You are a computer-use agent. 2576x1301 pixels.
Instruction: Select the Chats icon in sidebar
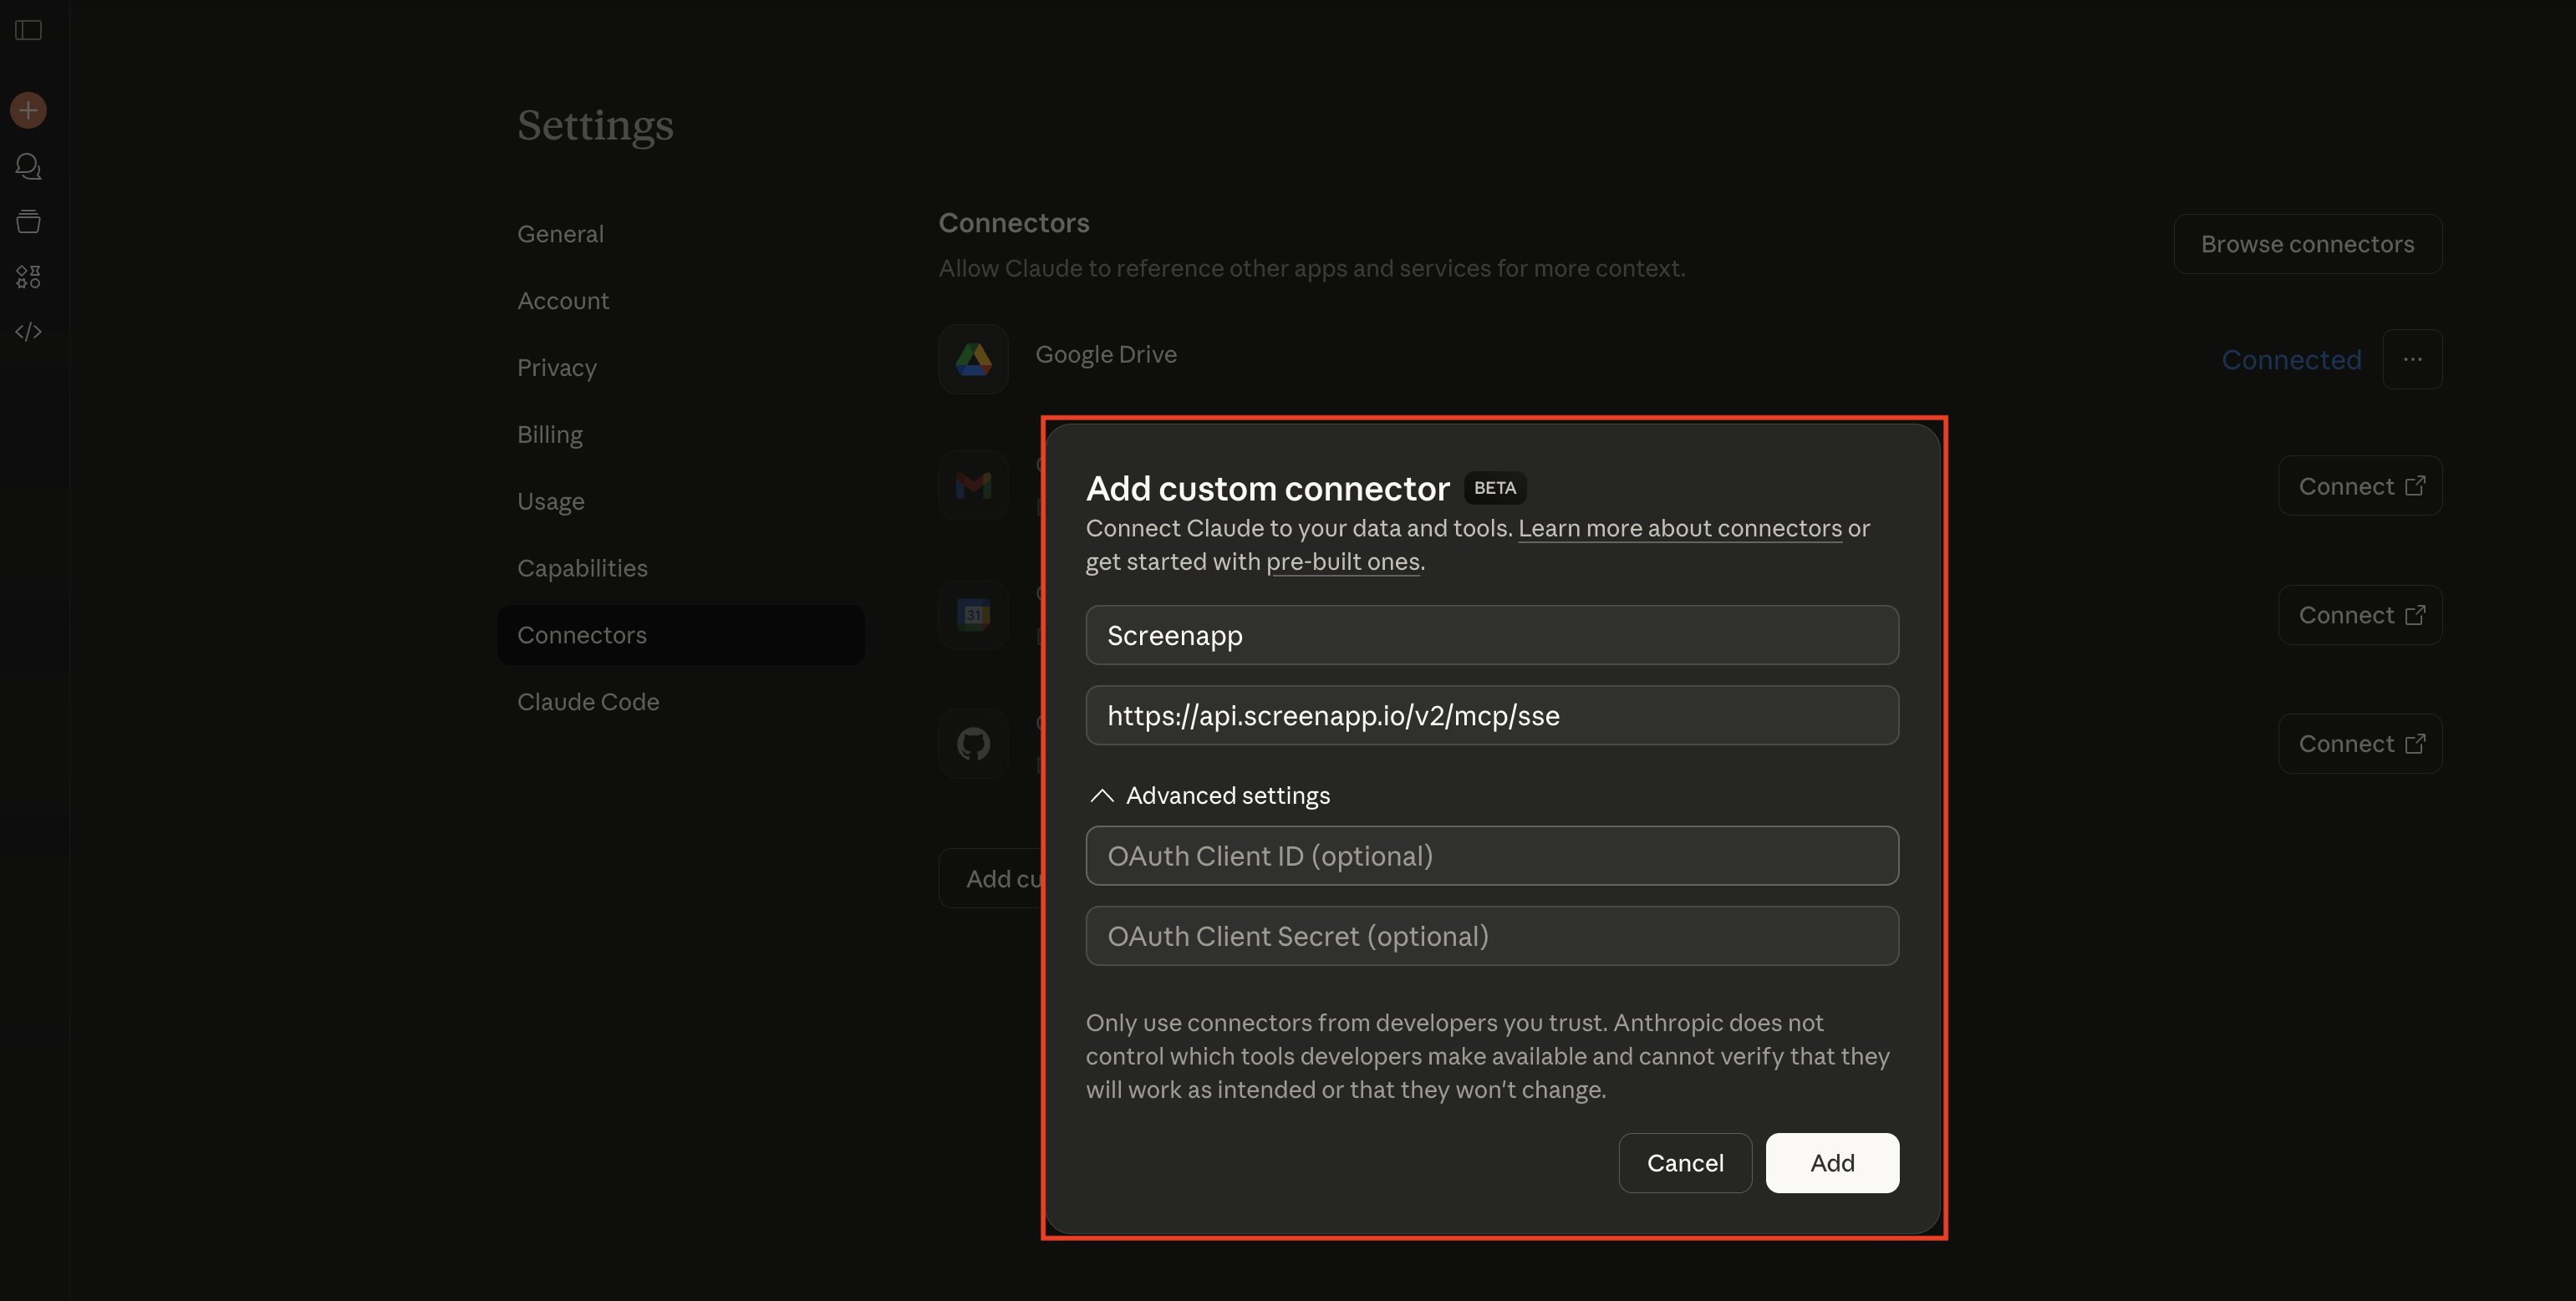pyautogui.click(x=28, y=166)
